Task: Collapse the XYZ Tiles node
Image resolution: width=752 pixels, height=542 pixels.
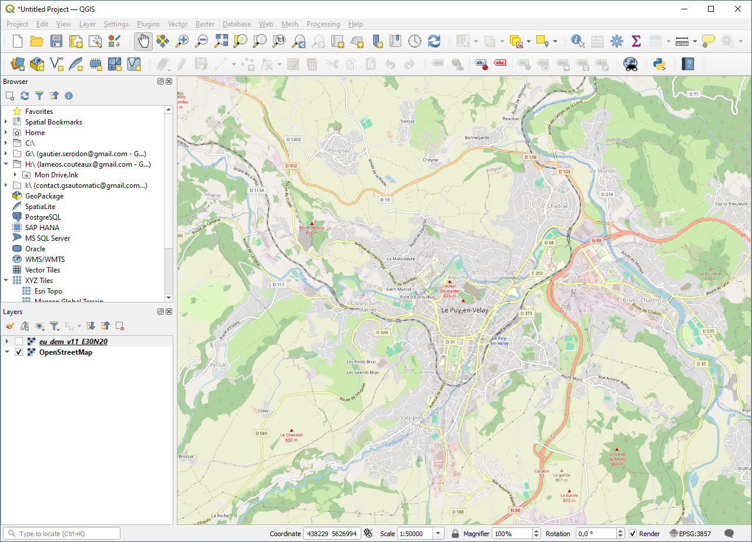Action: [6, 281]
